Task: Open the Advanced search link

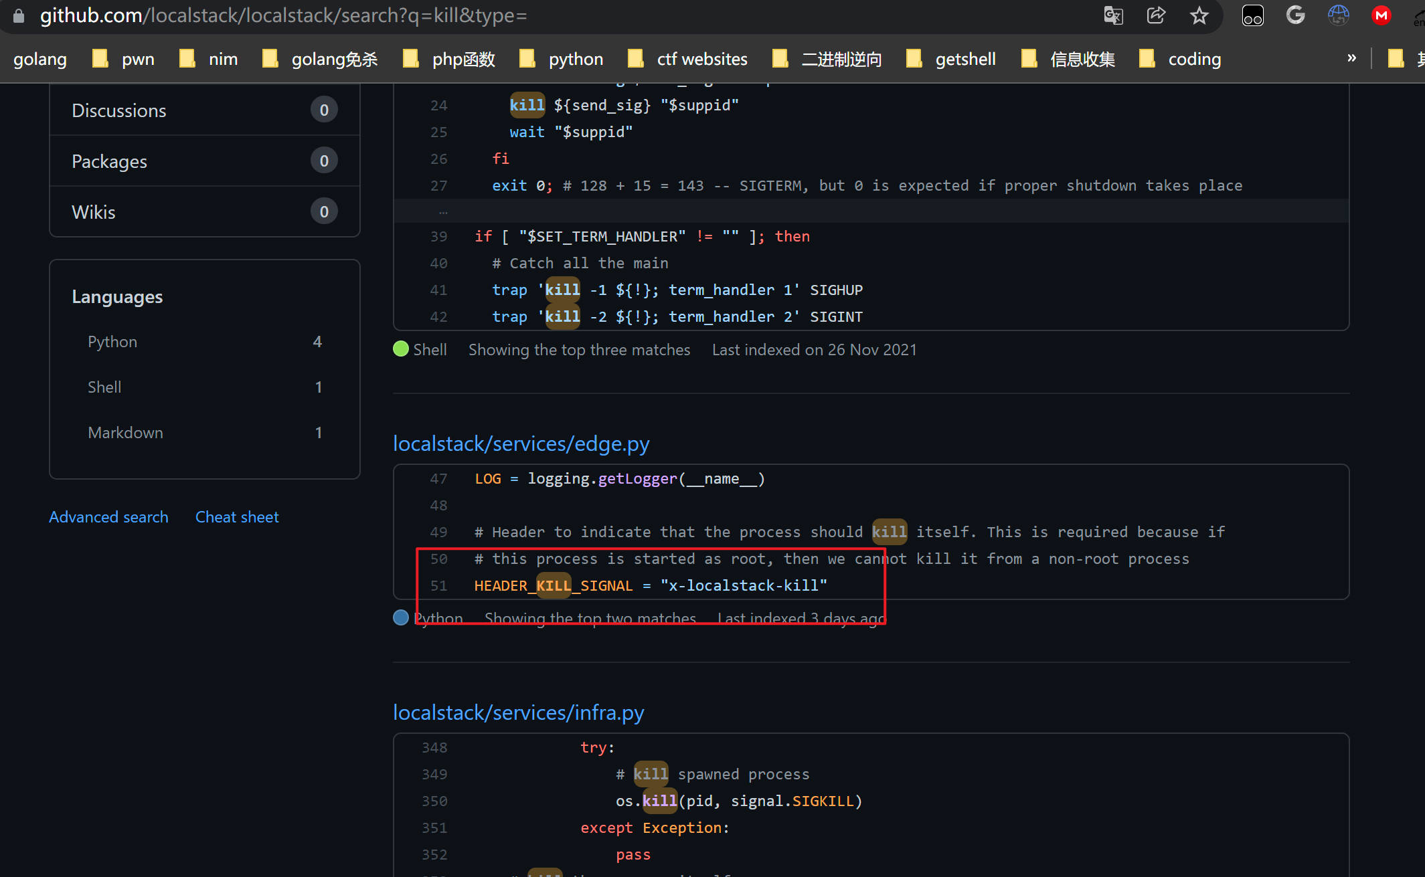Action: coord(108,517)
